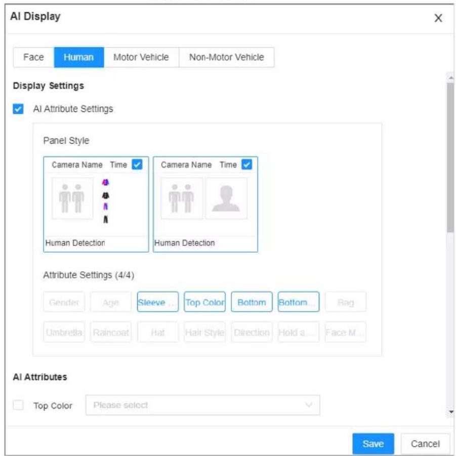
Task: Click the two-person thumbnail in the second panel style
Action: click(x=182, y=198)
